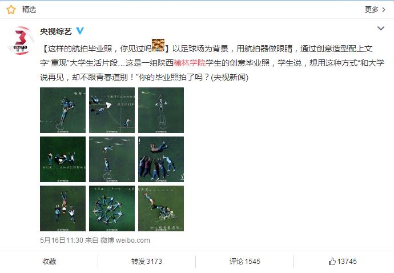Follow the 榆林学院 red hyperlink
The width and height of the screenshot is (394, 273).
coord(190,63)
